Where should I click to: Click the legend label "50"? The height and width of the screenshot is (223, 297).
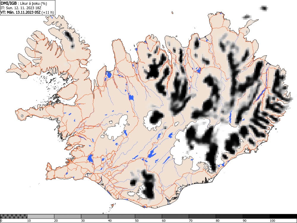pyautogui.click(x=137, y=221)
